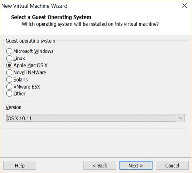
Task: Proceed by clicking the Next button
Action: pos(136,165)
